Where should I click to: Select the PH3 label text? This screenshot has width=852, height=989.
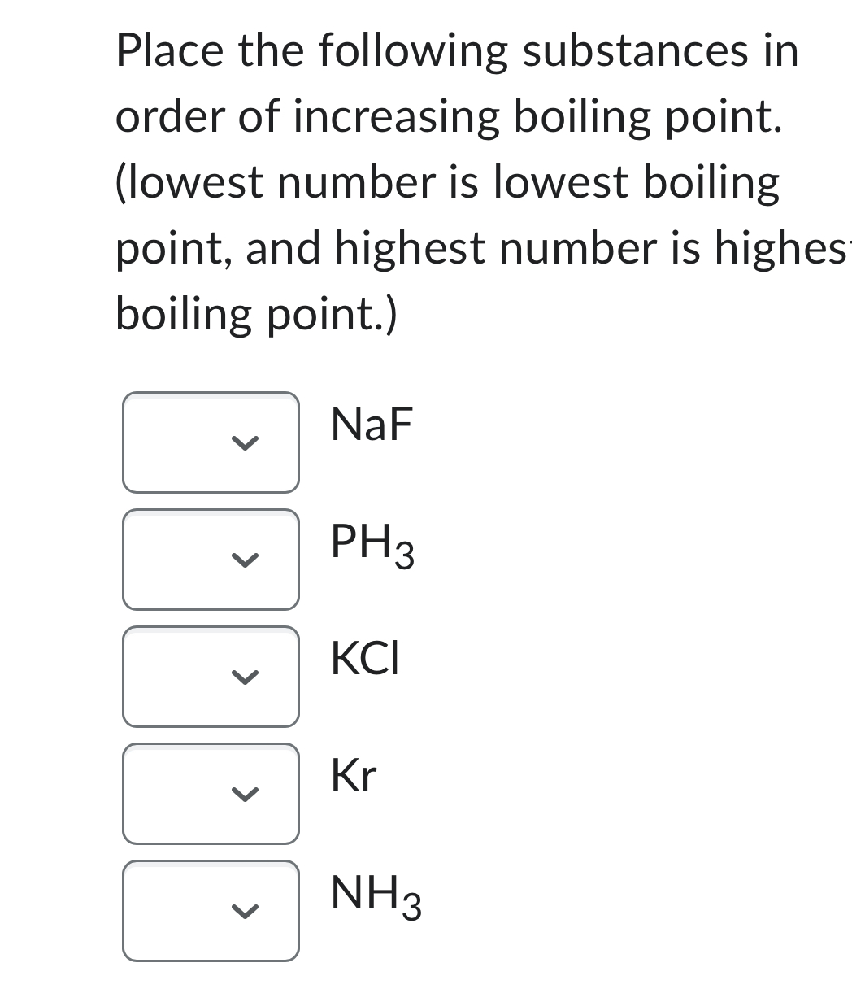(372, 545)
